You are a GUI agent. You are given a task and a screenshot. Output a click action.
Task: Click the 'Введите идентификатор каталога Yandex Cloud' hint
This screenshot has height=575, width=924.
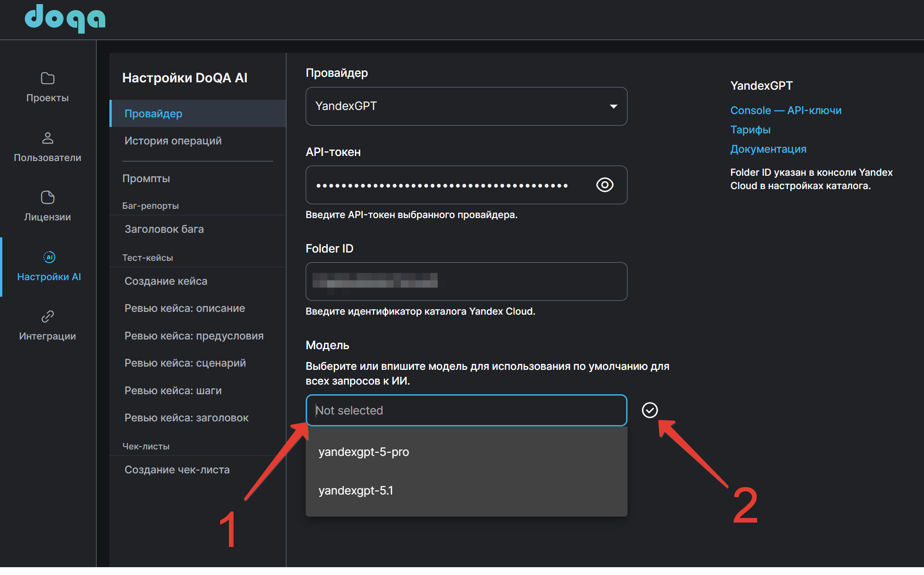(421, 311)
